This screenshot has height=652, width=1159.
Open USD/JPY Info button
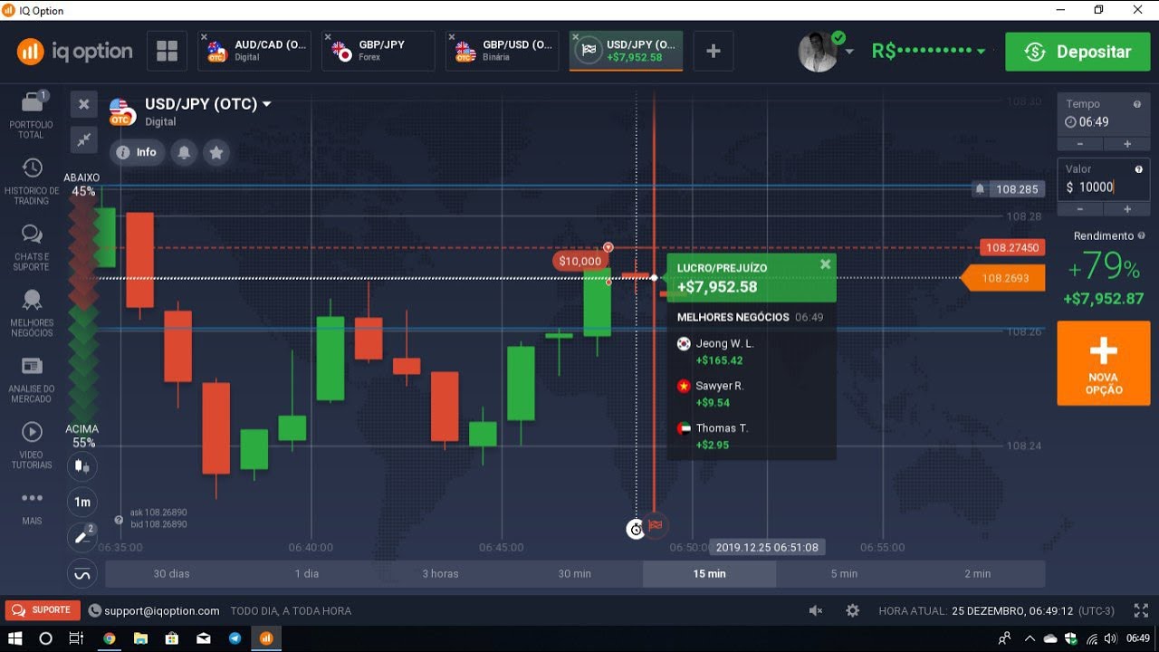(138, 152)
